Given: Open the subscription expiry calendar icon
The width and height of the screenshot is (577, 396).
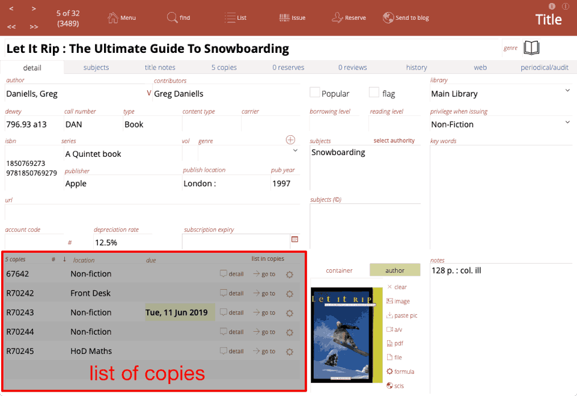Looking at the screenshot, I should coord(295,239).
